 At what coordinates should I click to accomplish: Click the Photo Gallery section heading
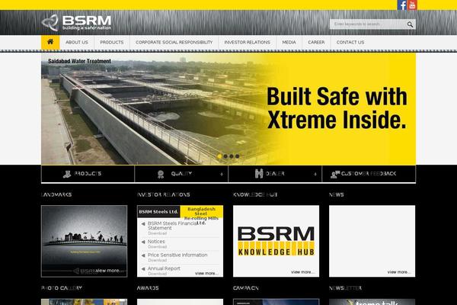tap(62, 288)
